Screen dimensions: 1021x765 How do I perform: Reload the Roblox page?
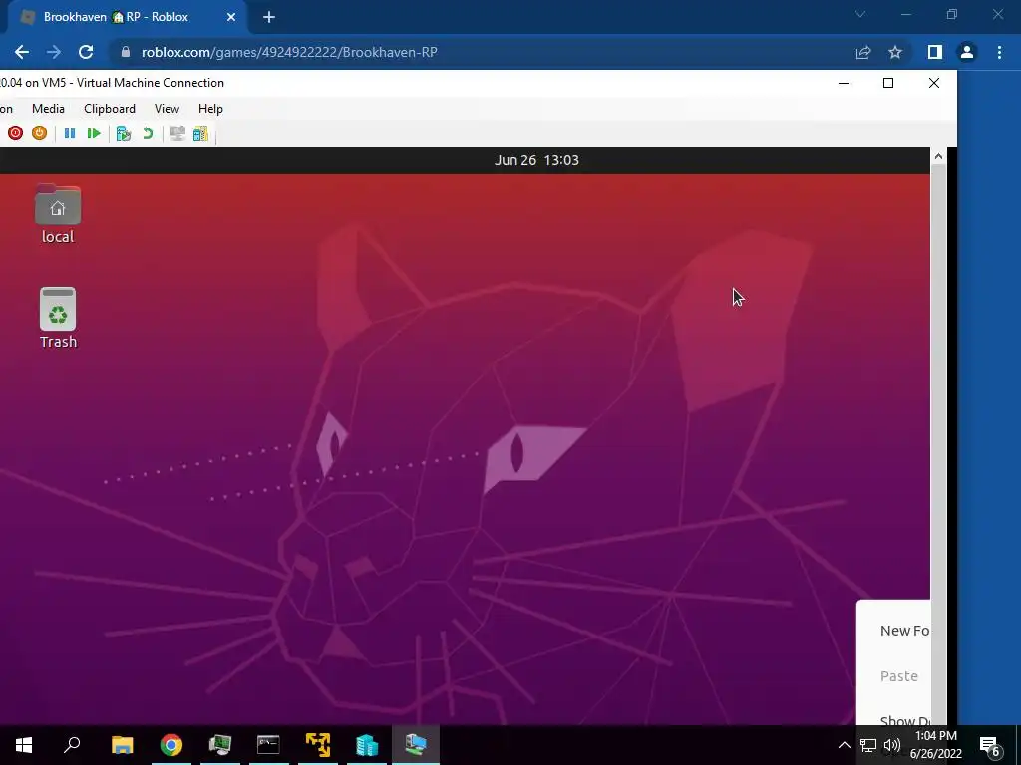pos(86,52)
